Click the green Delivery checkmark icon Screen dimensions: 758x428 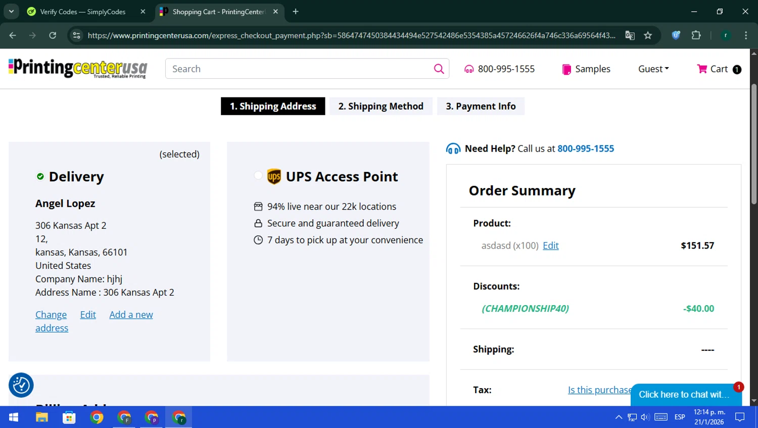coord(40,176)
